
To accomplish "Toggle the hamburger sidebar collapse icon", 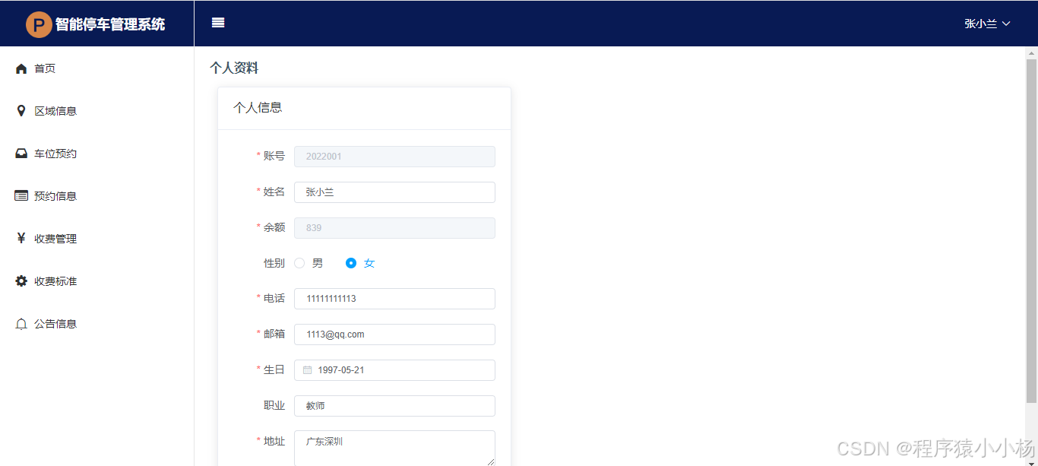I will tap(218, 23).
